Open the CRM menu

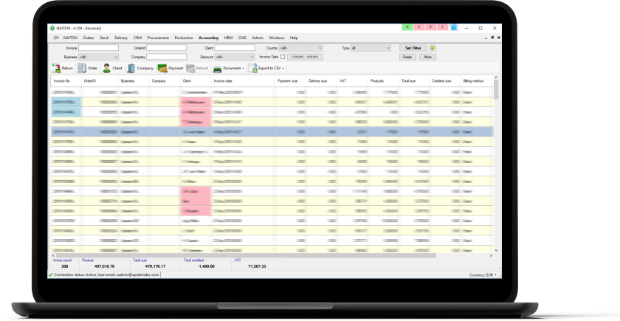tap(137, 38)
